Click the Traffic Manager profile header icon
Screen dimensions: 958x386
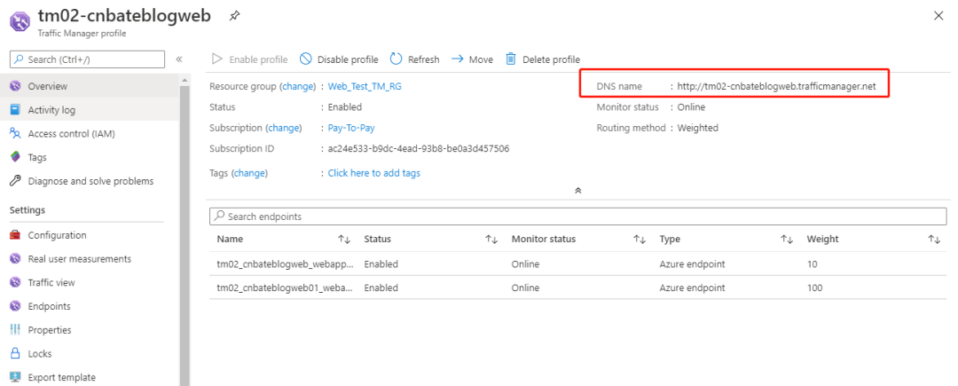tap(20, 22)
